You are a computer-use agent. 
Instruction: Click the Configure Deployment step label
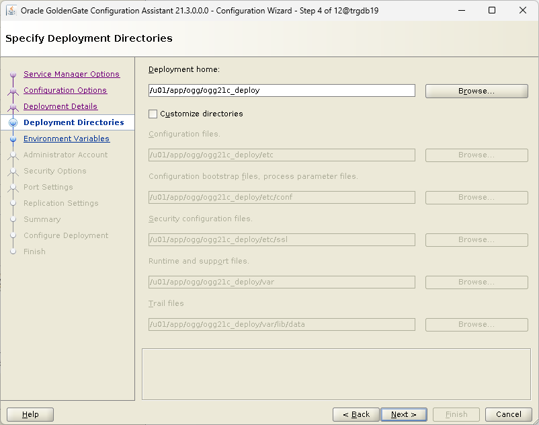click(66, 235)
